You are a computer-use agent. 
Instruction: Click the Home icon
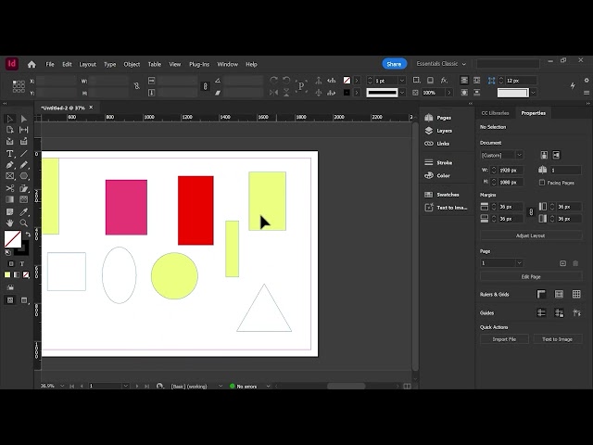click(x=32, y=64)
